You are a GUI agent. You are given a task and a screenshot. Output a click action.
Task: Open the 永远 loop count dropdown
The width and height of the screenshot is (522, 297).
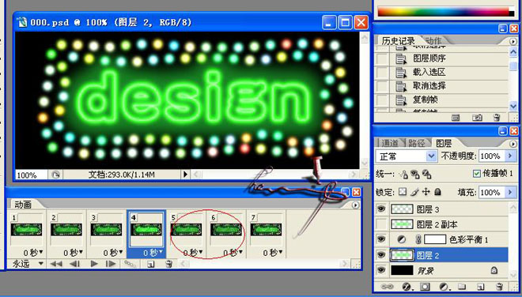tap(28, 264)
